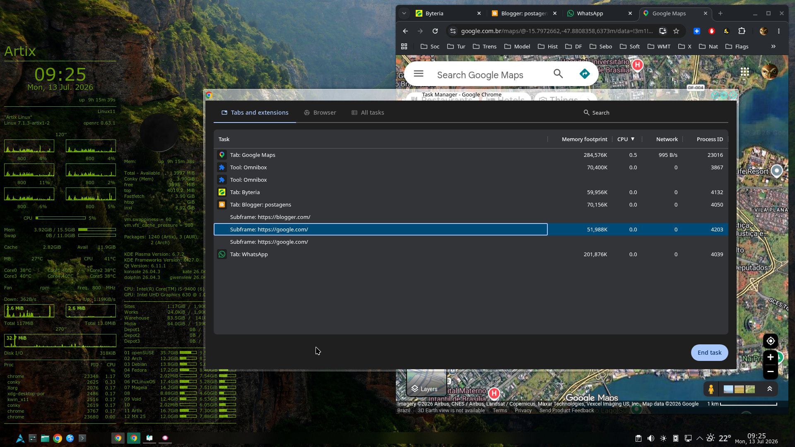Expand the Maps imagery strip
795x447 pixels.
click(770, 389)
